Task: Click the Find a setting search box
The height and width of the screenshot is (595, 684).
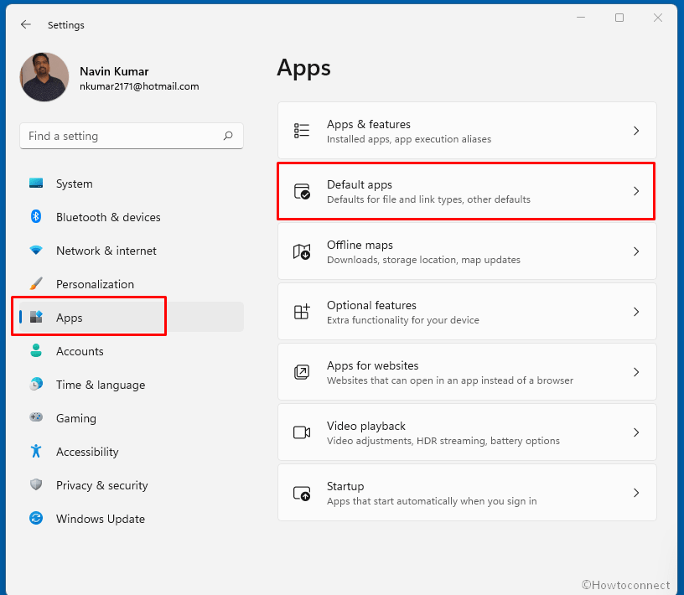Action: (132, 136)
